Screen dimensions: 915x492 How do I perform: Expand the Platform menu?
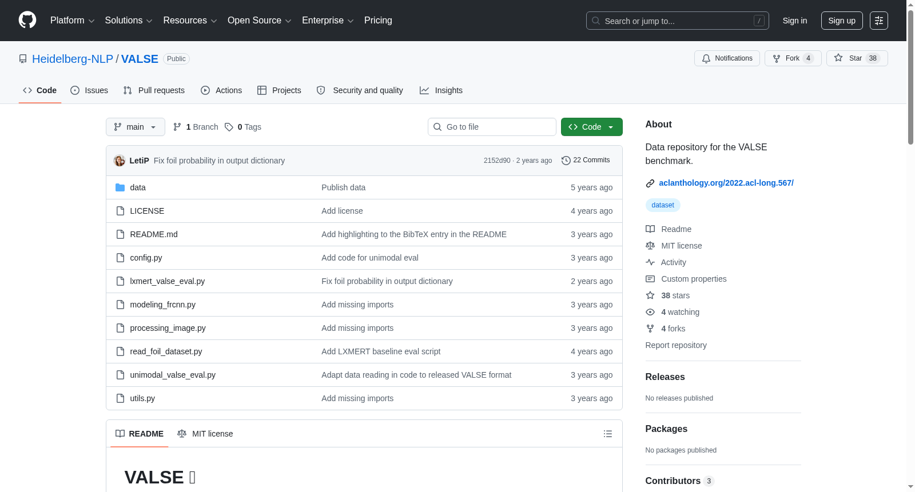click(72, 21)
